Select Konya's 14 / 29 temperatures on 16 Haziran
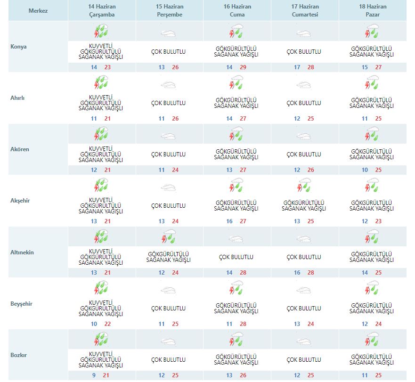 [x=236, y=67]
